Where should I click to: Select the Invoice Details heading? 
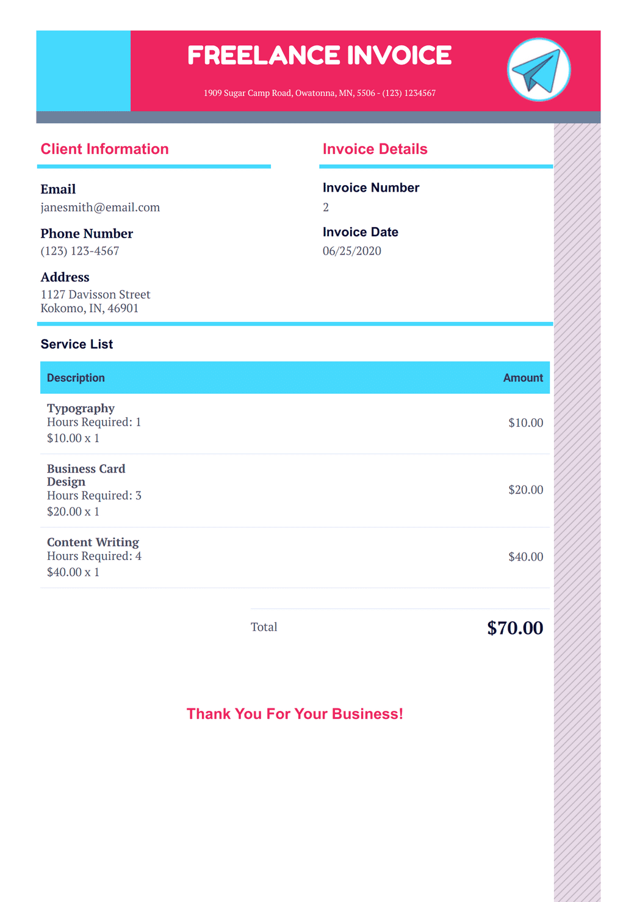tap(375, 149)
